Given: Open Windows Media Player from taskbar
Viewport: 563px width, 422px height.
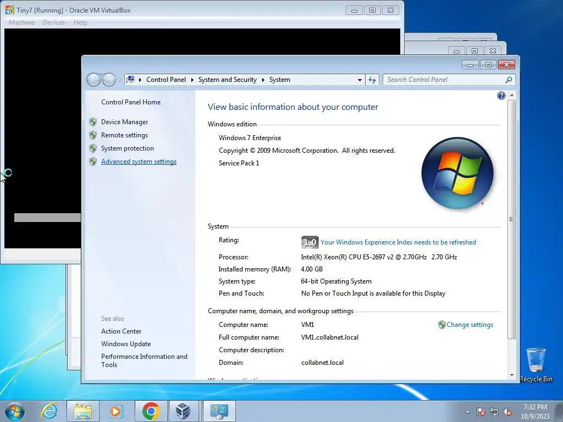Looking at the screenshot, I should [115, 411].
